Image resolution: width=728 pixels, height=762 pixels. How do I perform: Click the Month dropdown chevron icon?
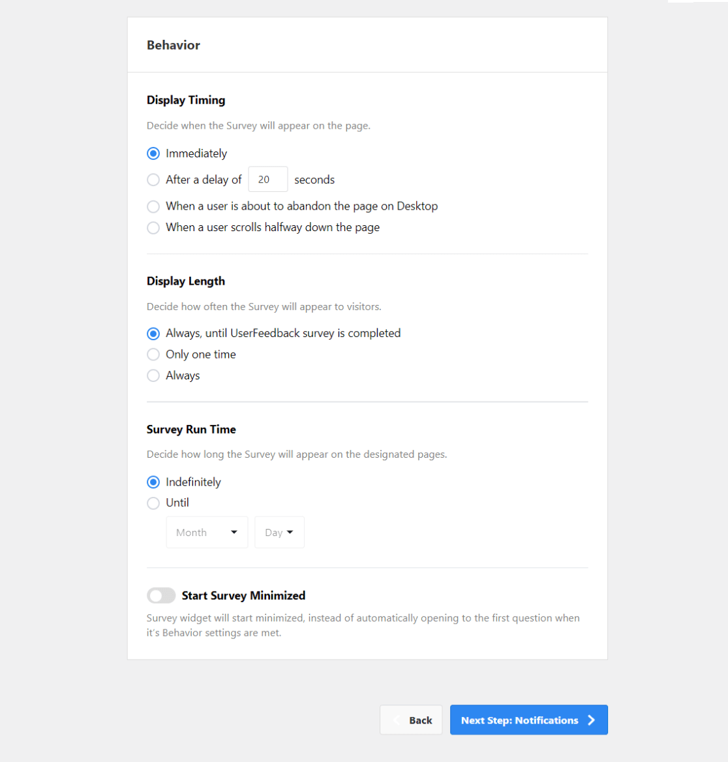234,532
